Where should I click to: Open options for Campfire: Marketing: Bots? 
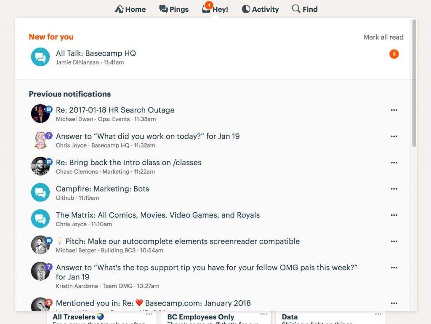coord(394,189)
